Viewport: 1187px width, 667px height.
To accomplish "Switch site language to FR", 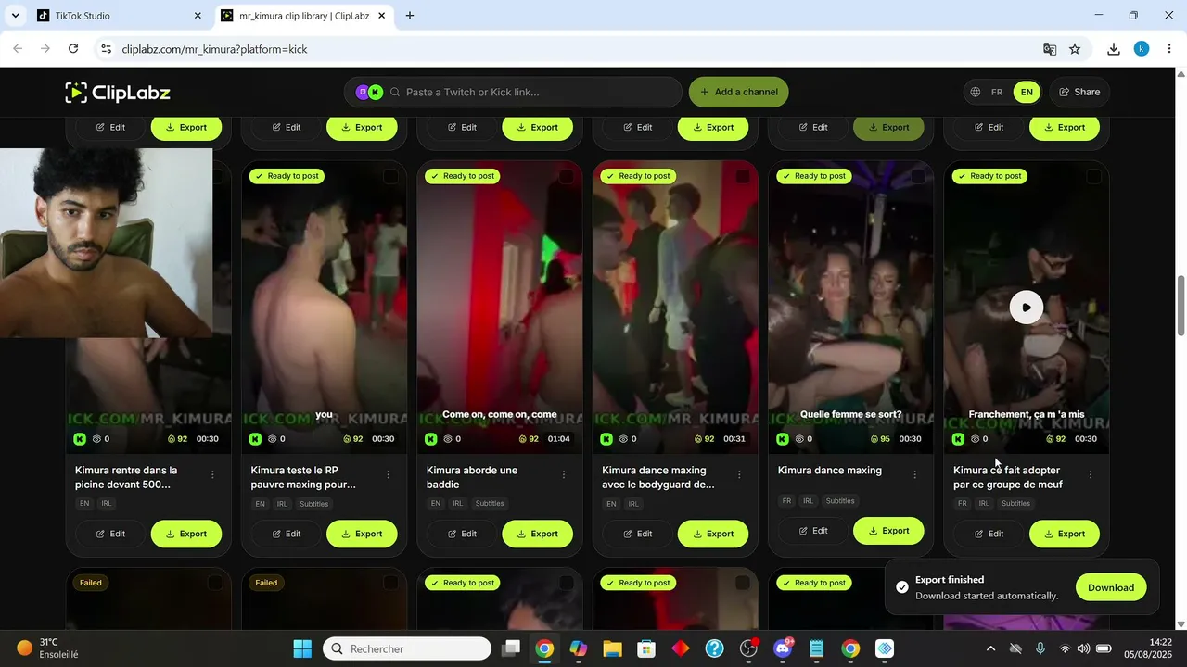I will [997, 92].
